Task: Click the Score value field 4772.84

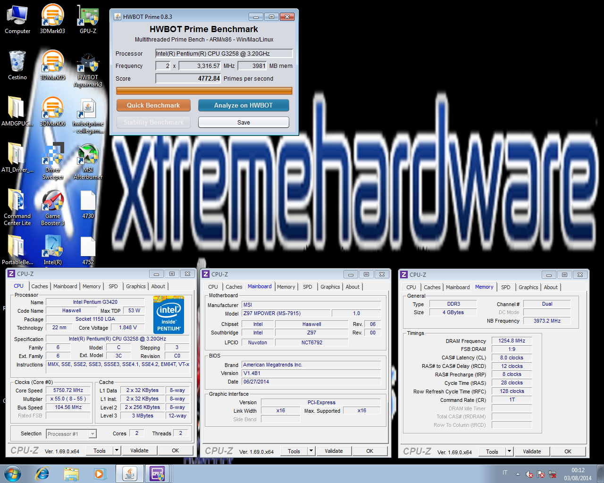Action: 188,78
